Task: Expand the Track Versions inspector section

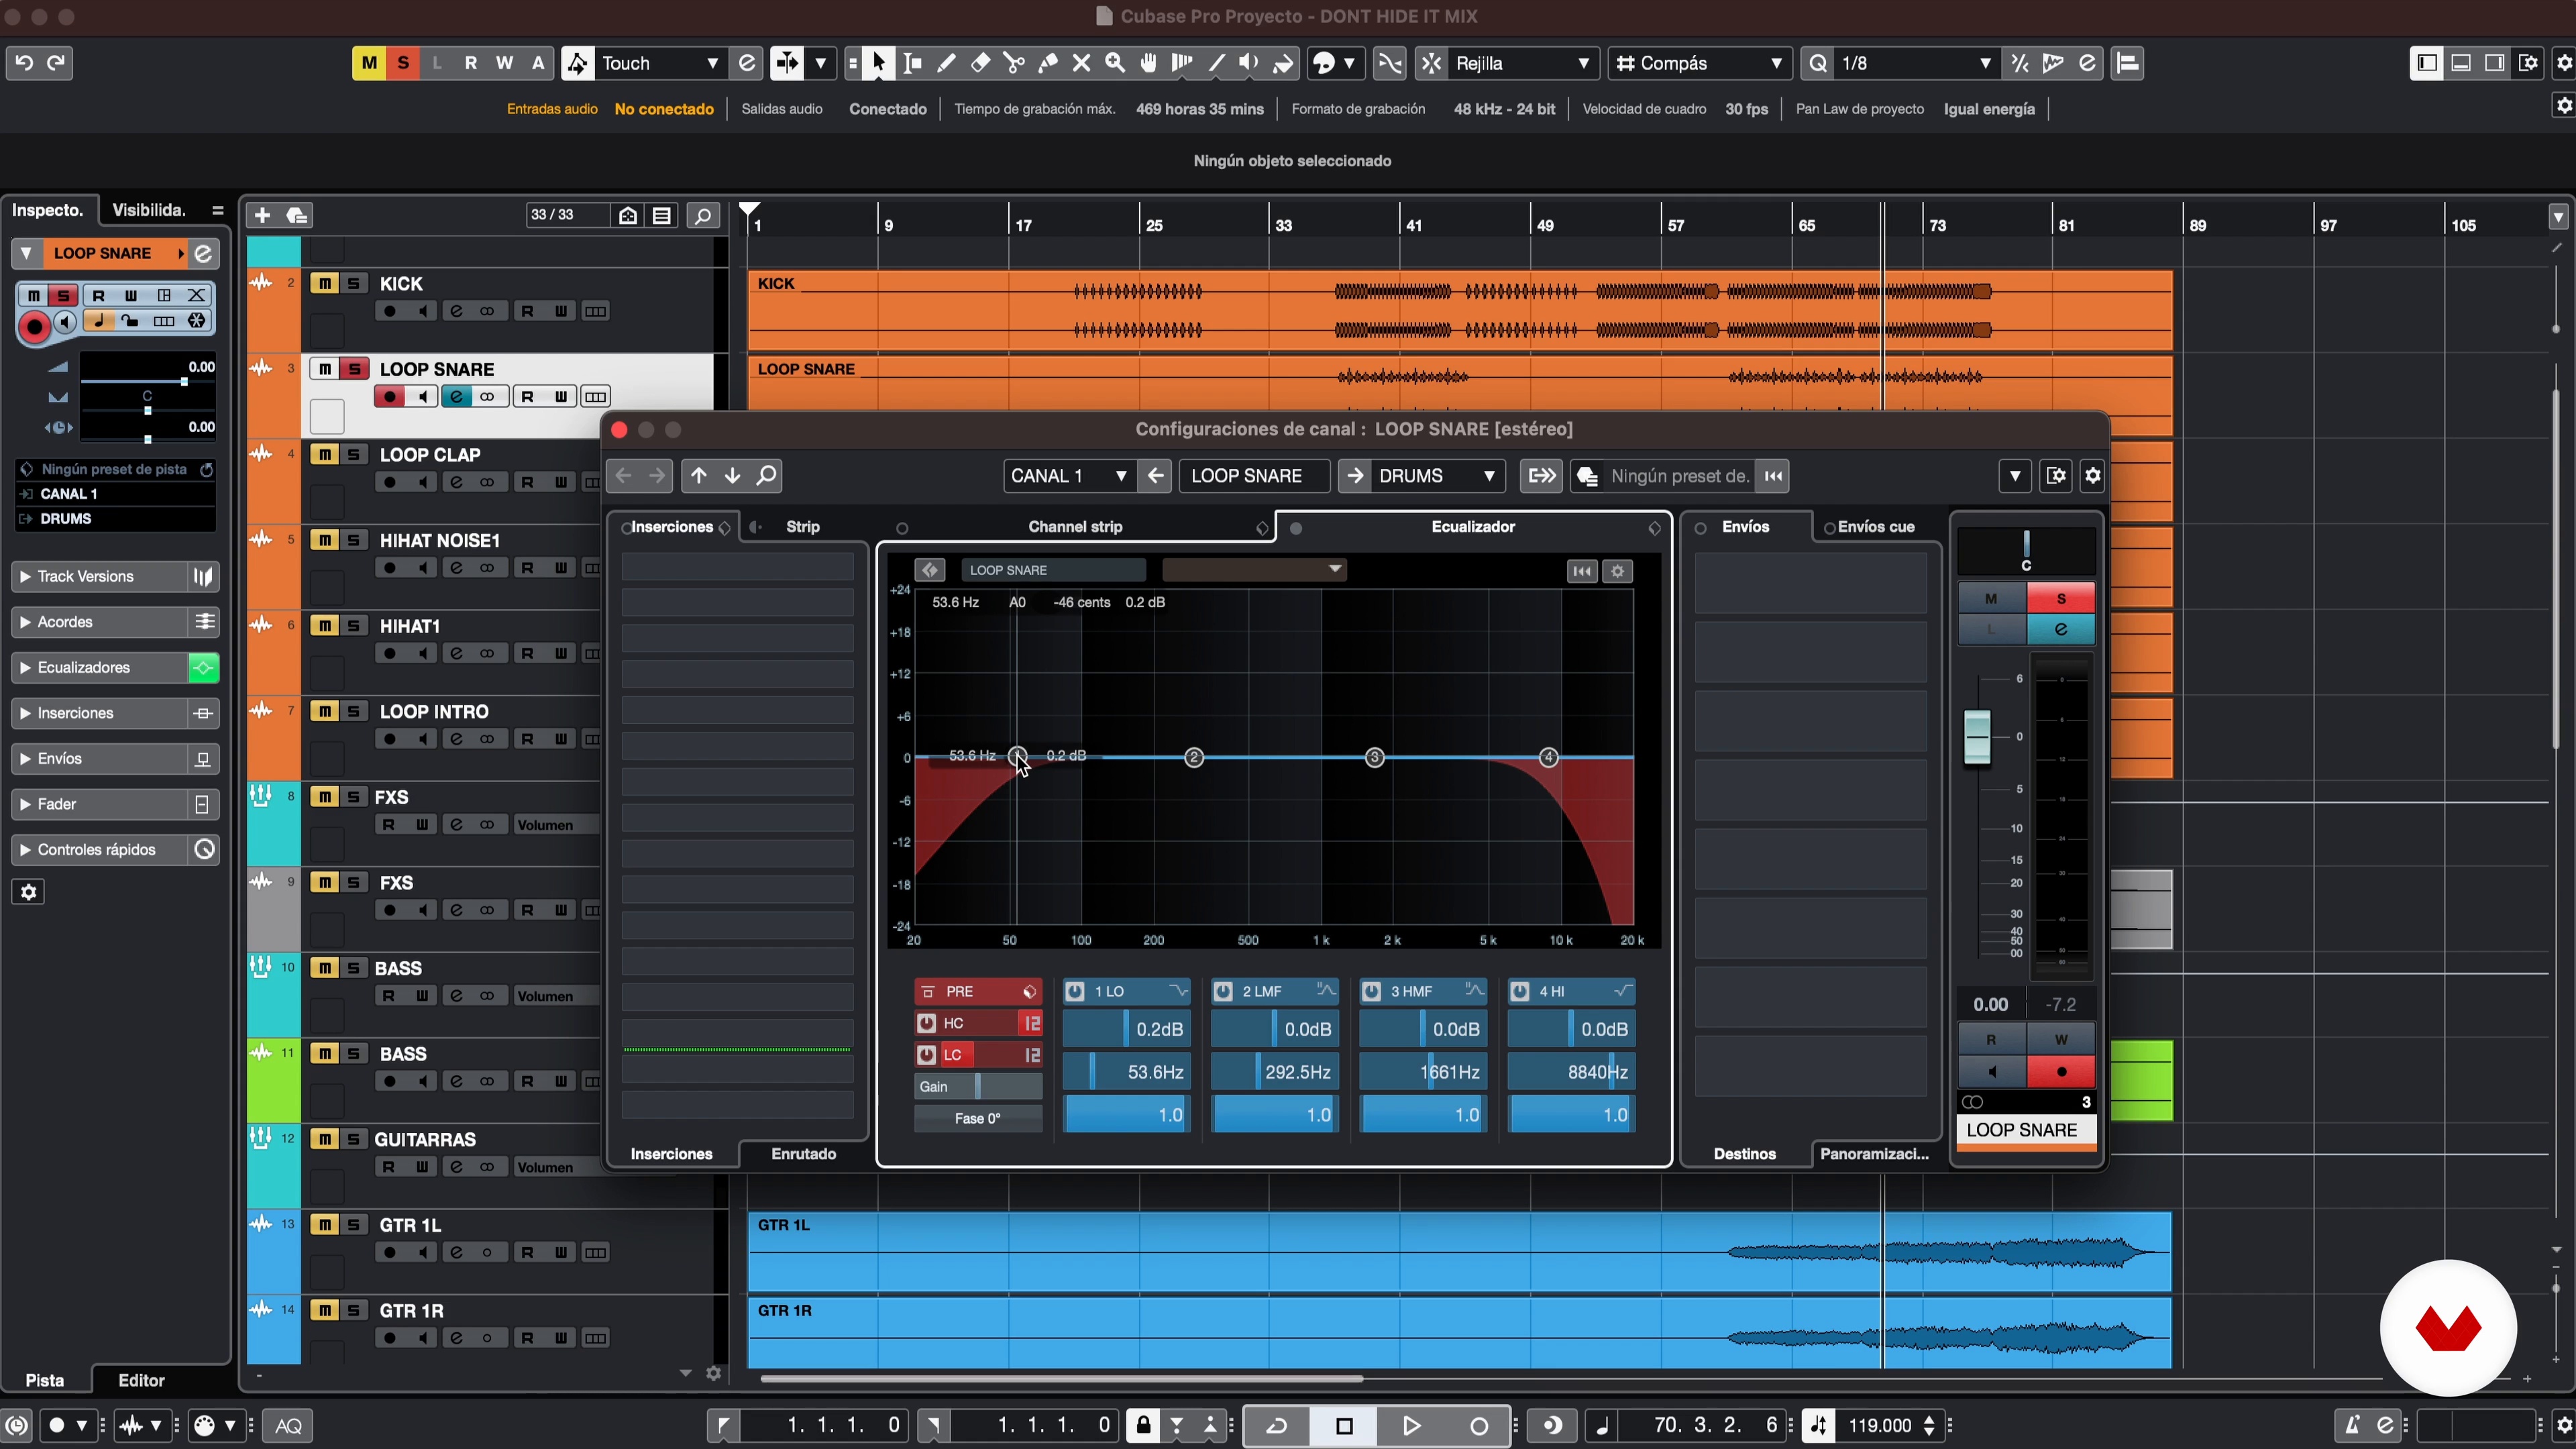Action: pyautogui.click(x=100, y=576)
